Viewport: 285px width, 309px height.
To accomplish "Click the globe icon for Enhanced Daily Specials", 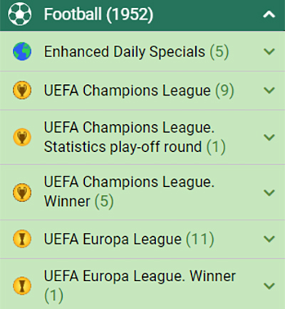I will pos(22,51).
